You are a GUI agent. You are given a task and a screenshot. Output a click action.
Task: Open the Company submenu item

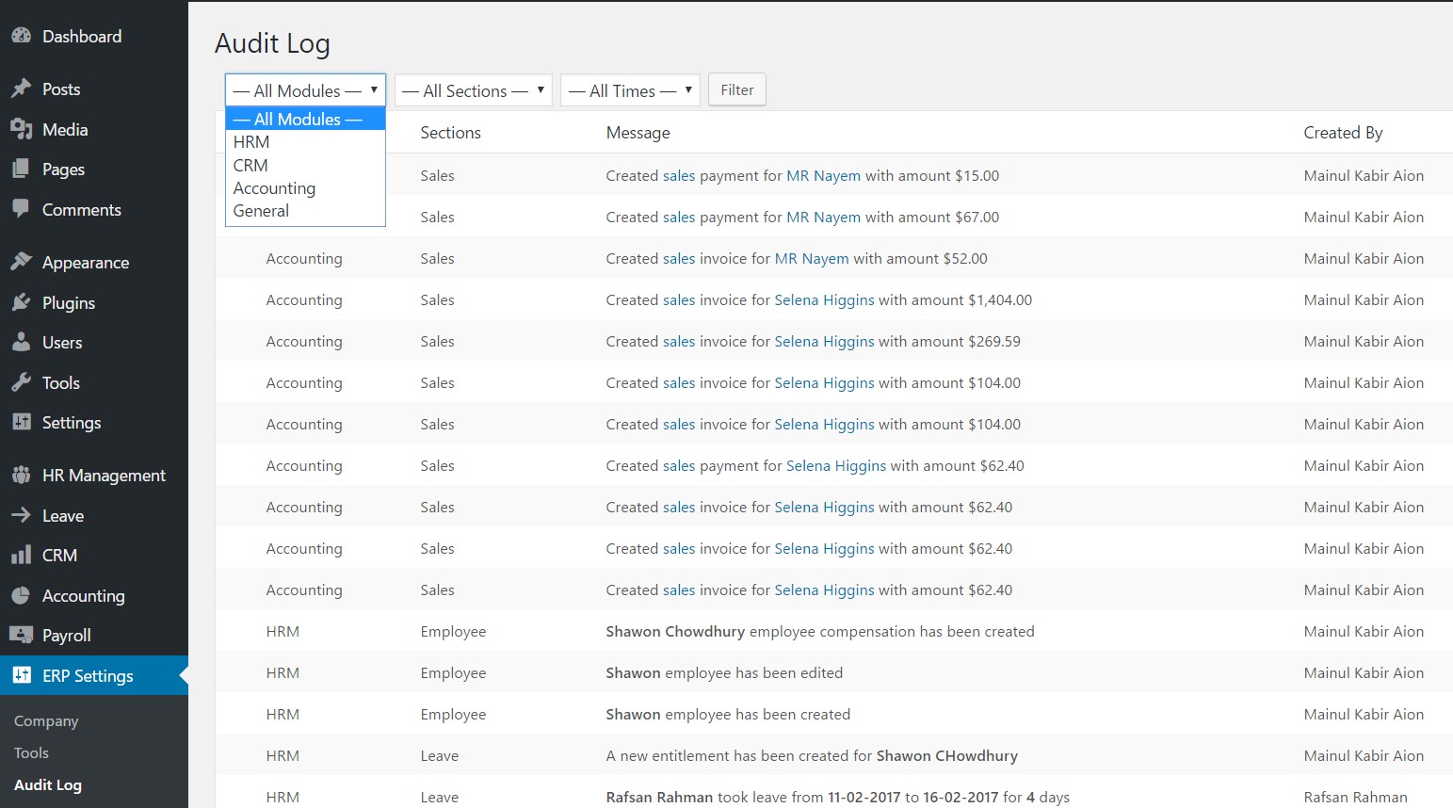click(46, 720)
